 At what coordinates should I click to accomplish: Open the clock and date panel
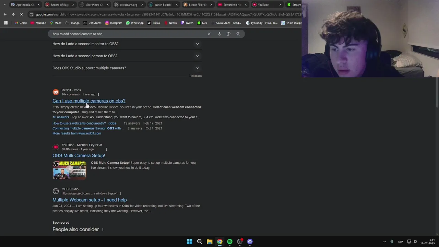tap(427, 242)
